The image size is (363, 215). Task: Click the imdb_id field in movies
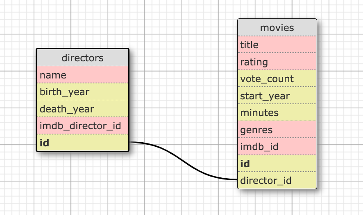click(x=277, y=147)
